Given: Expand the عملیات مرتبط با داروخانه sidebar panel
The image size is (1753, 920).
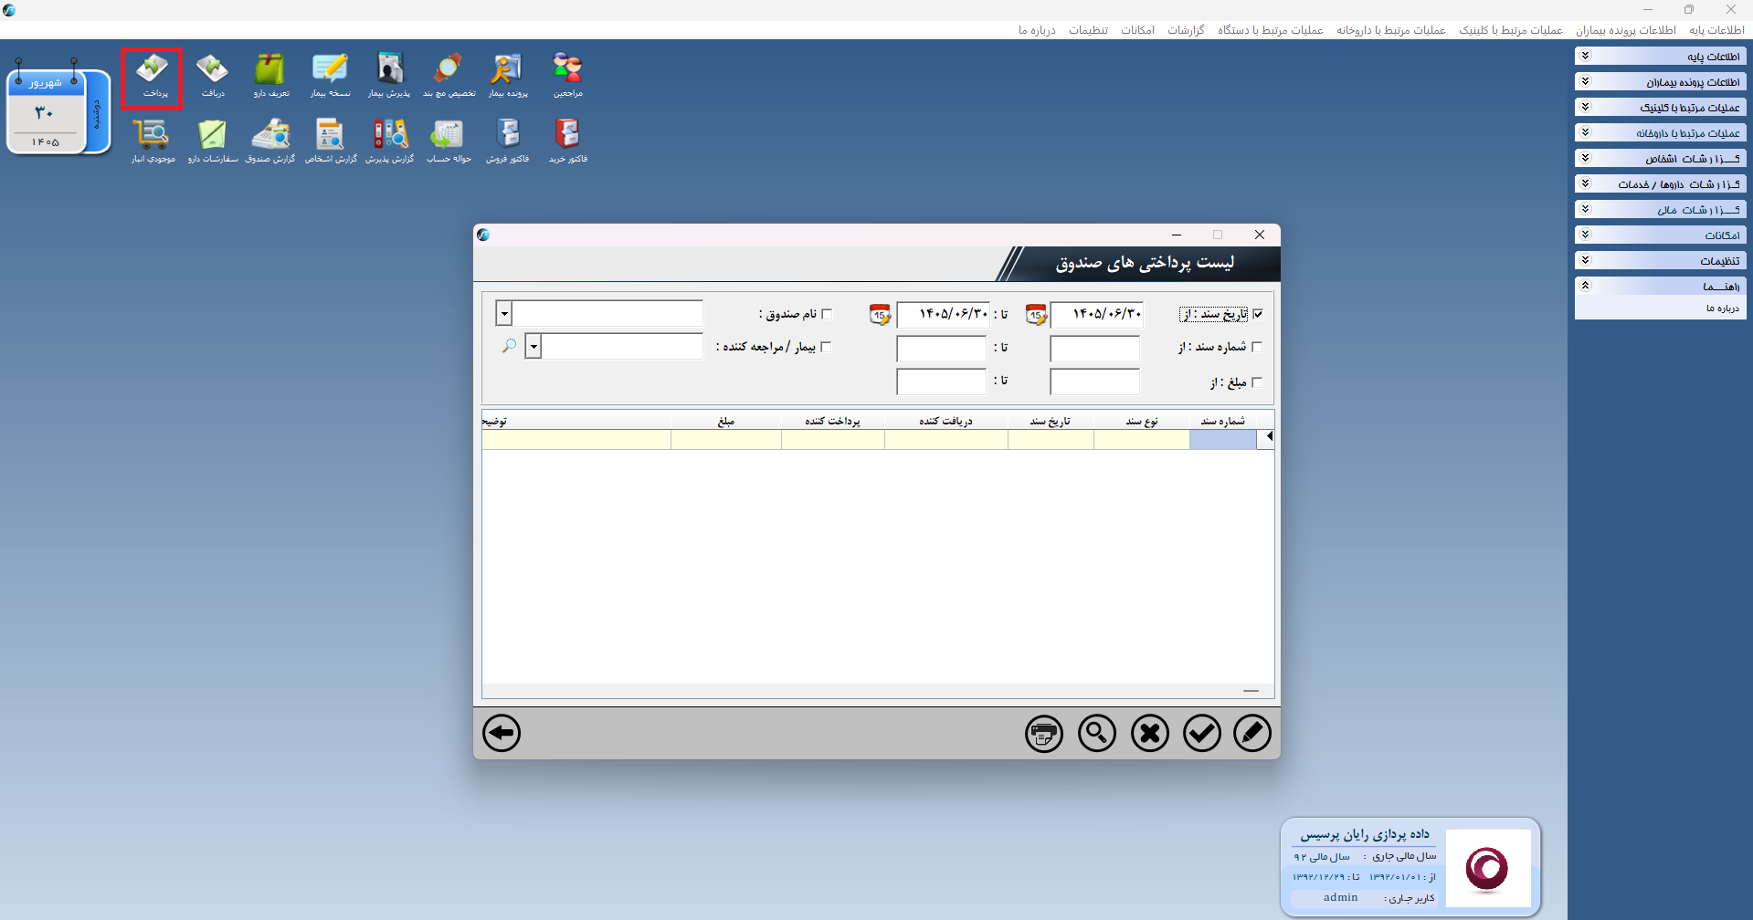Looking at the screenshot, I should 1661,133.
